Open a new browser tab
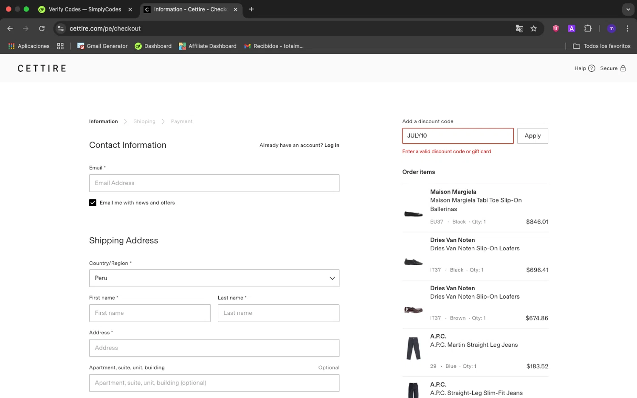Screen dimensions: 637x398 tap(251, 9)
